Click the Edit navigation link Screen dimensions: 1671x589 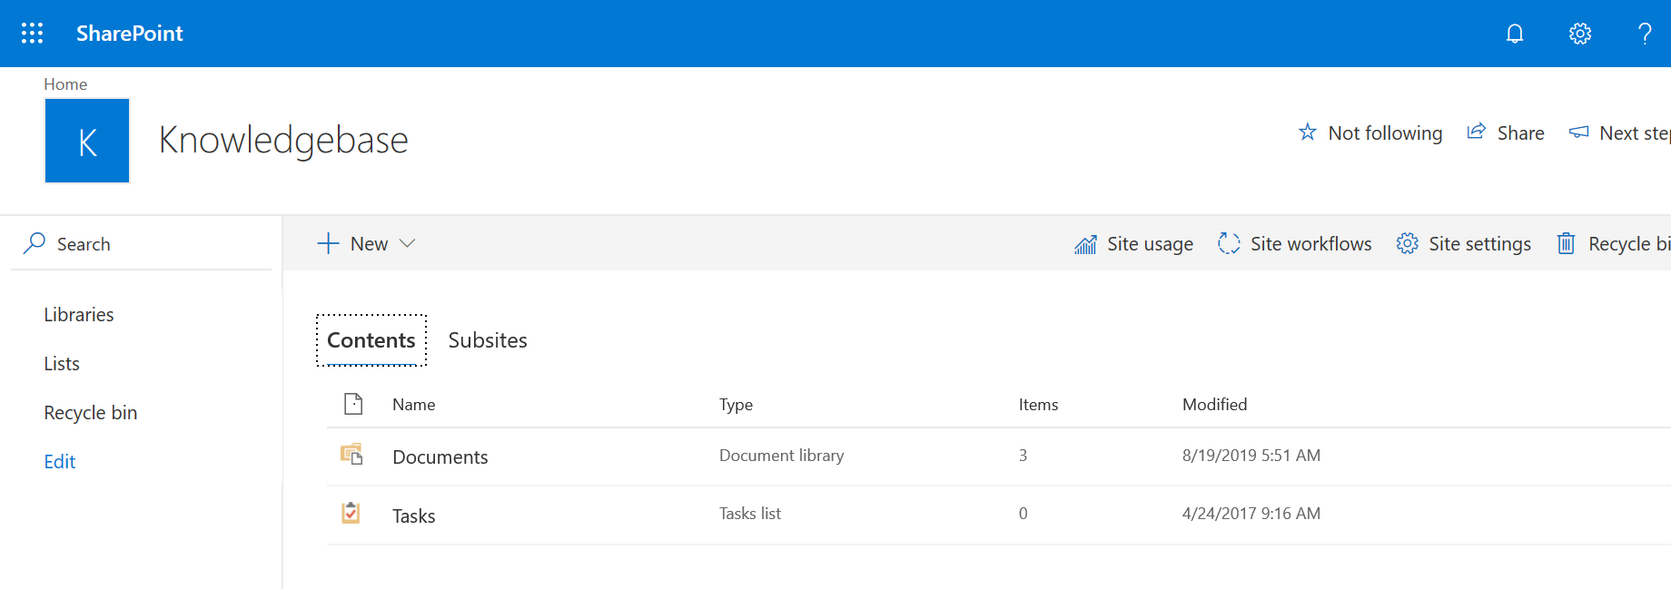60,462
